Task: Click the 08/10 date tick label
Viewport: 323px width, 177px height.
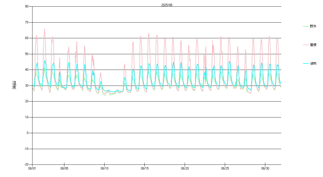Action: point(104,168)
